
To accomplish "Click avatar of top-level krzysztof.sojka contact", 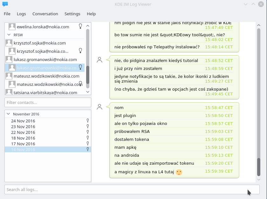I will point(9,43).
